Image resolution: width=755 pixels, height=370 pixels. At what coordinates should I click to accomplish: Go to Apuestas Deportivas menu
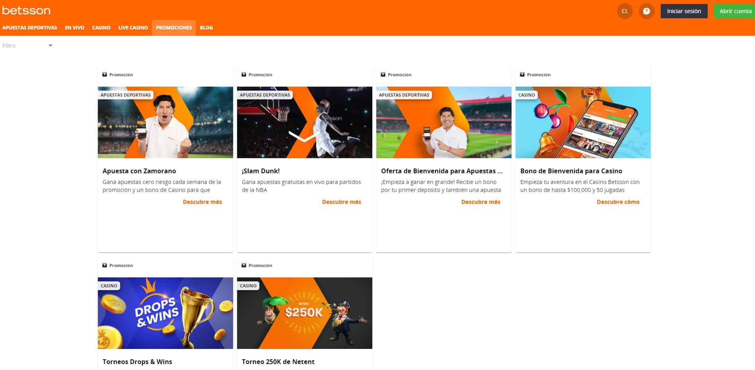[x=30, y=28]
